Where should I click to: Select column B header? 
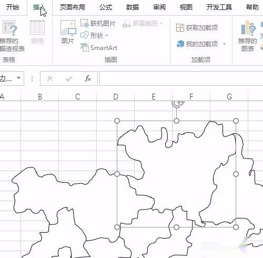pos(40,97)
